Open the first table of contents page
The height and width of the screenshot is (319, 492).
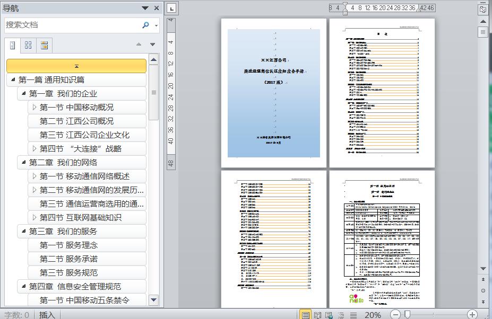point(382,93)
